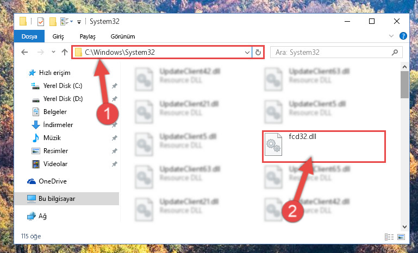Expand the ribbon with the chevron
Image resolution: width=418 pixels, height=253 pixels.
391,36
